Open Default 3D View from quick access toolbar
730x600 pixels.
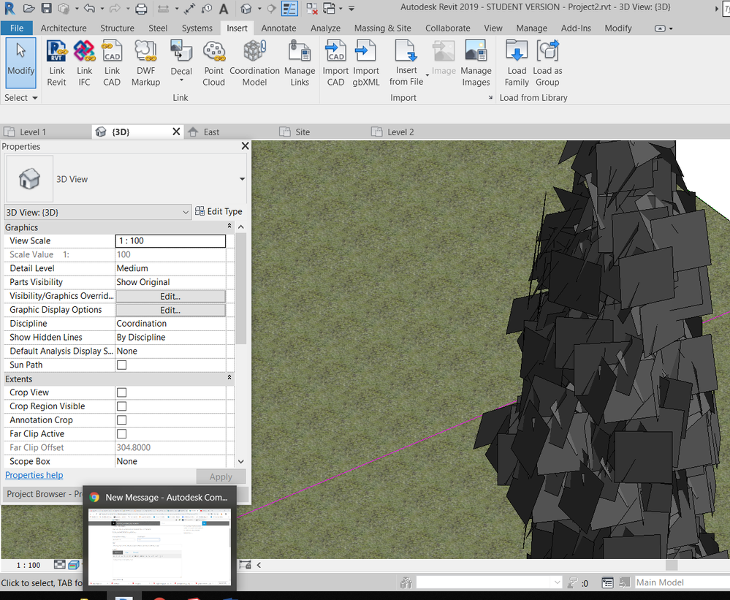point(246,8)
